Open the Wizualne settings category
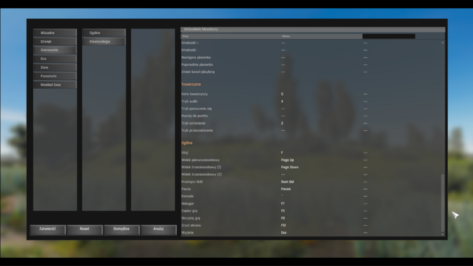This screenshot has width=473, height=266. pos(55,33)
